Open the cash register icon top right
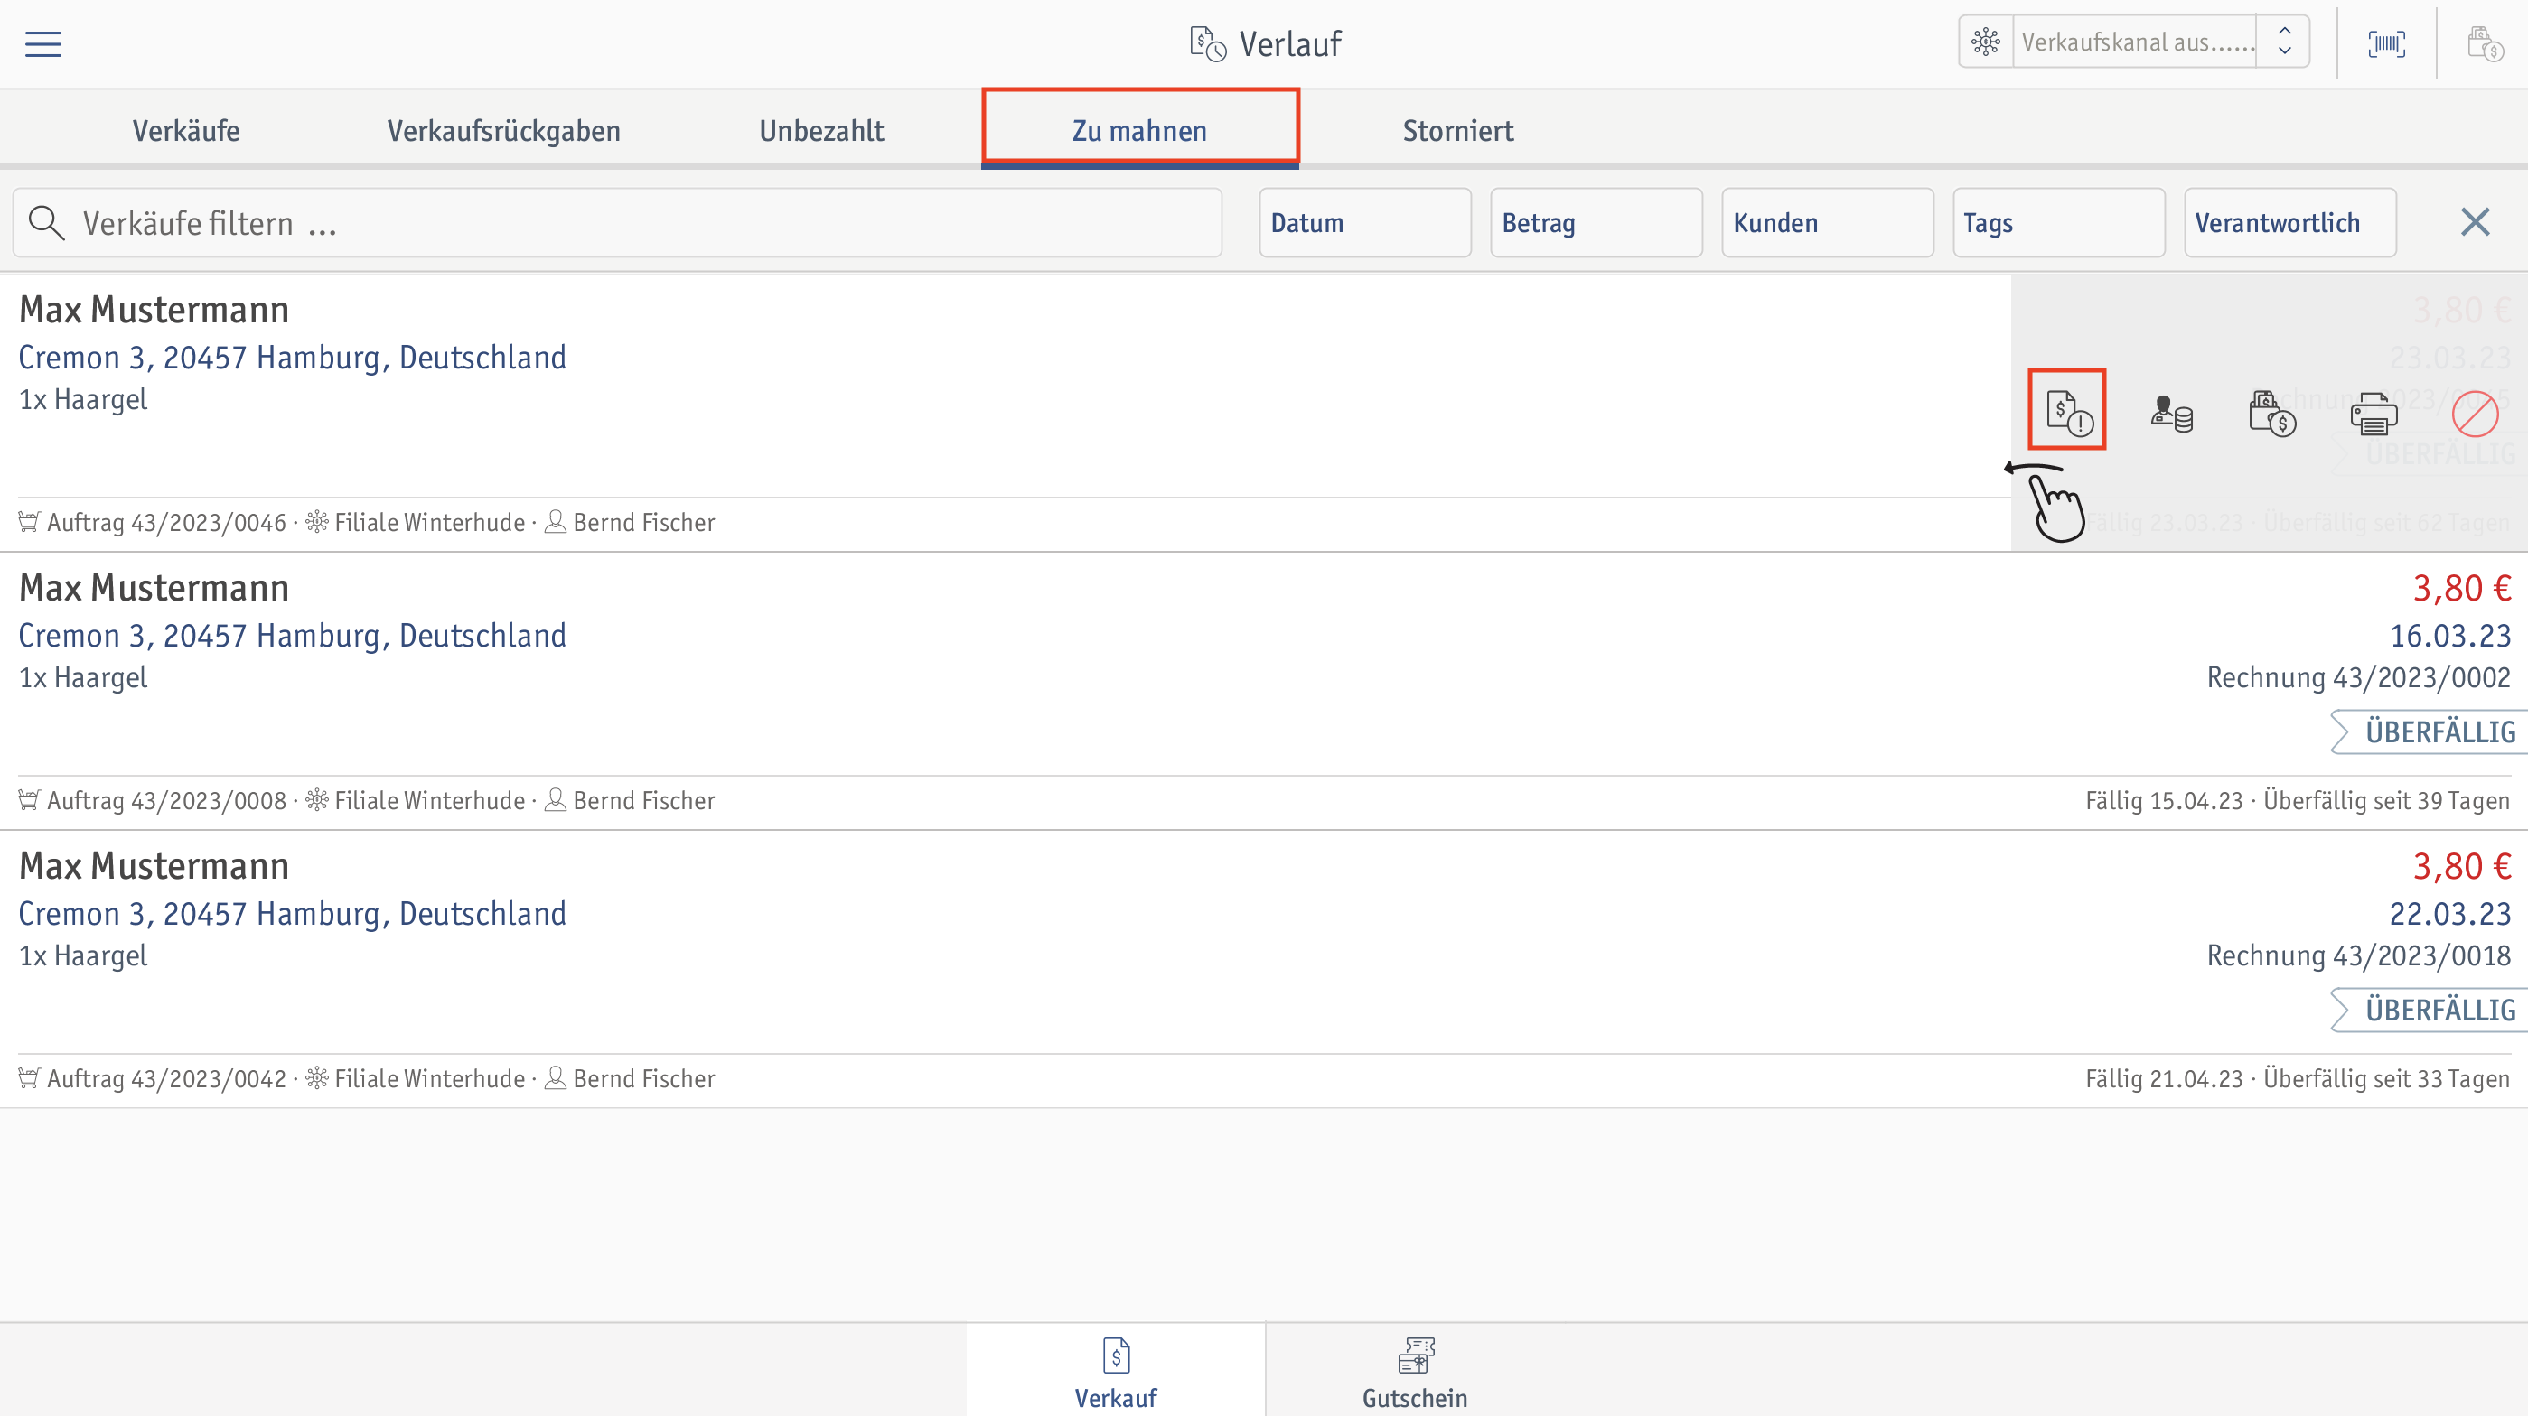 [2486, 44]
